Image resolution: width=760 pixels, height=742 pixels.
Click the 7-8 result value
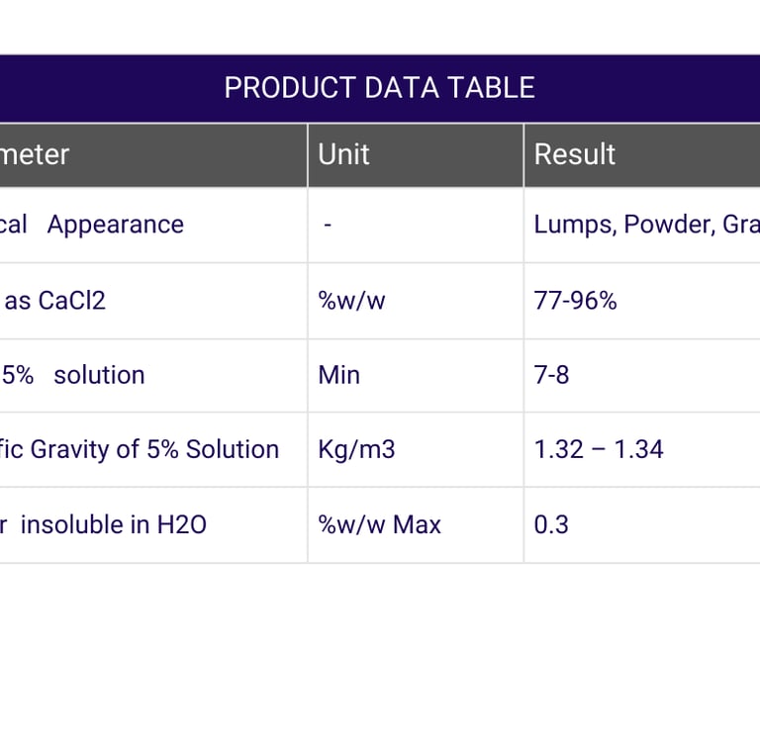click(551, 375)
